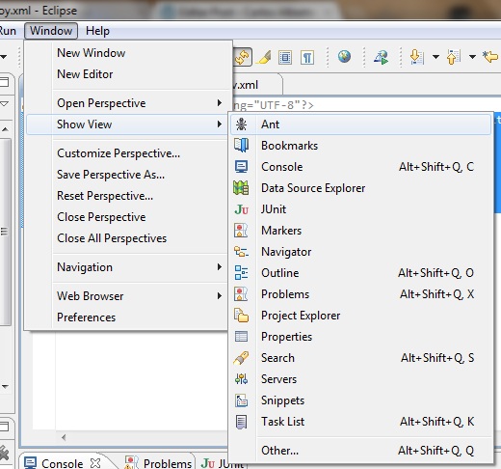Select New Window menu entry
Viewport: 501px width, 469px height.
(x=128, y=53)
